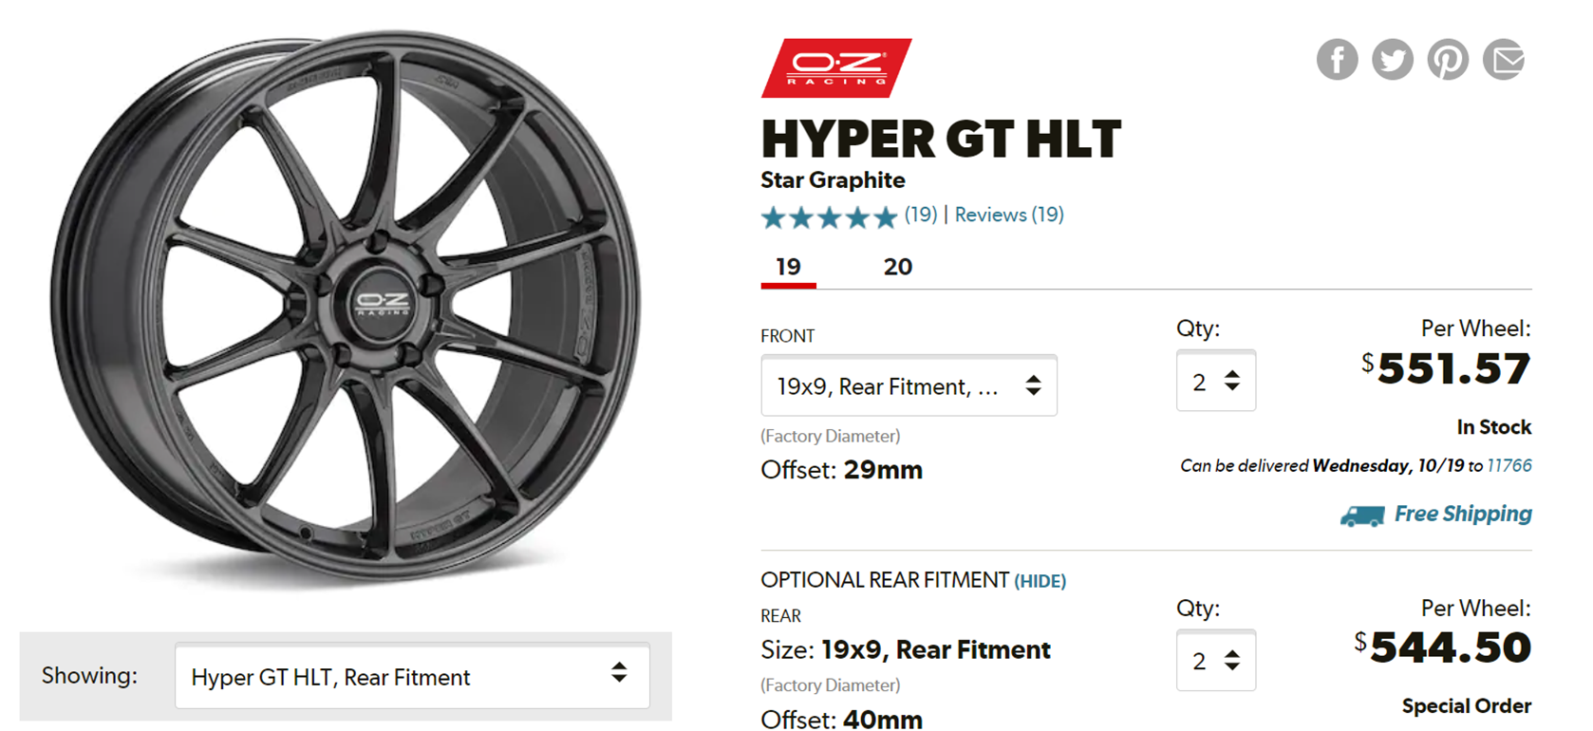Click the Free Shipping truck icon
1593x731 pixels.
point(1361,515)
